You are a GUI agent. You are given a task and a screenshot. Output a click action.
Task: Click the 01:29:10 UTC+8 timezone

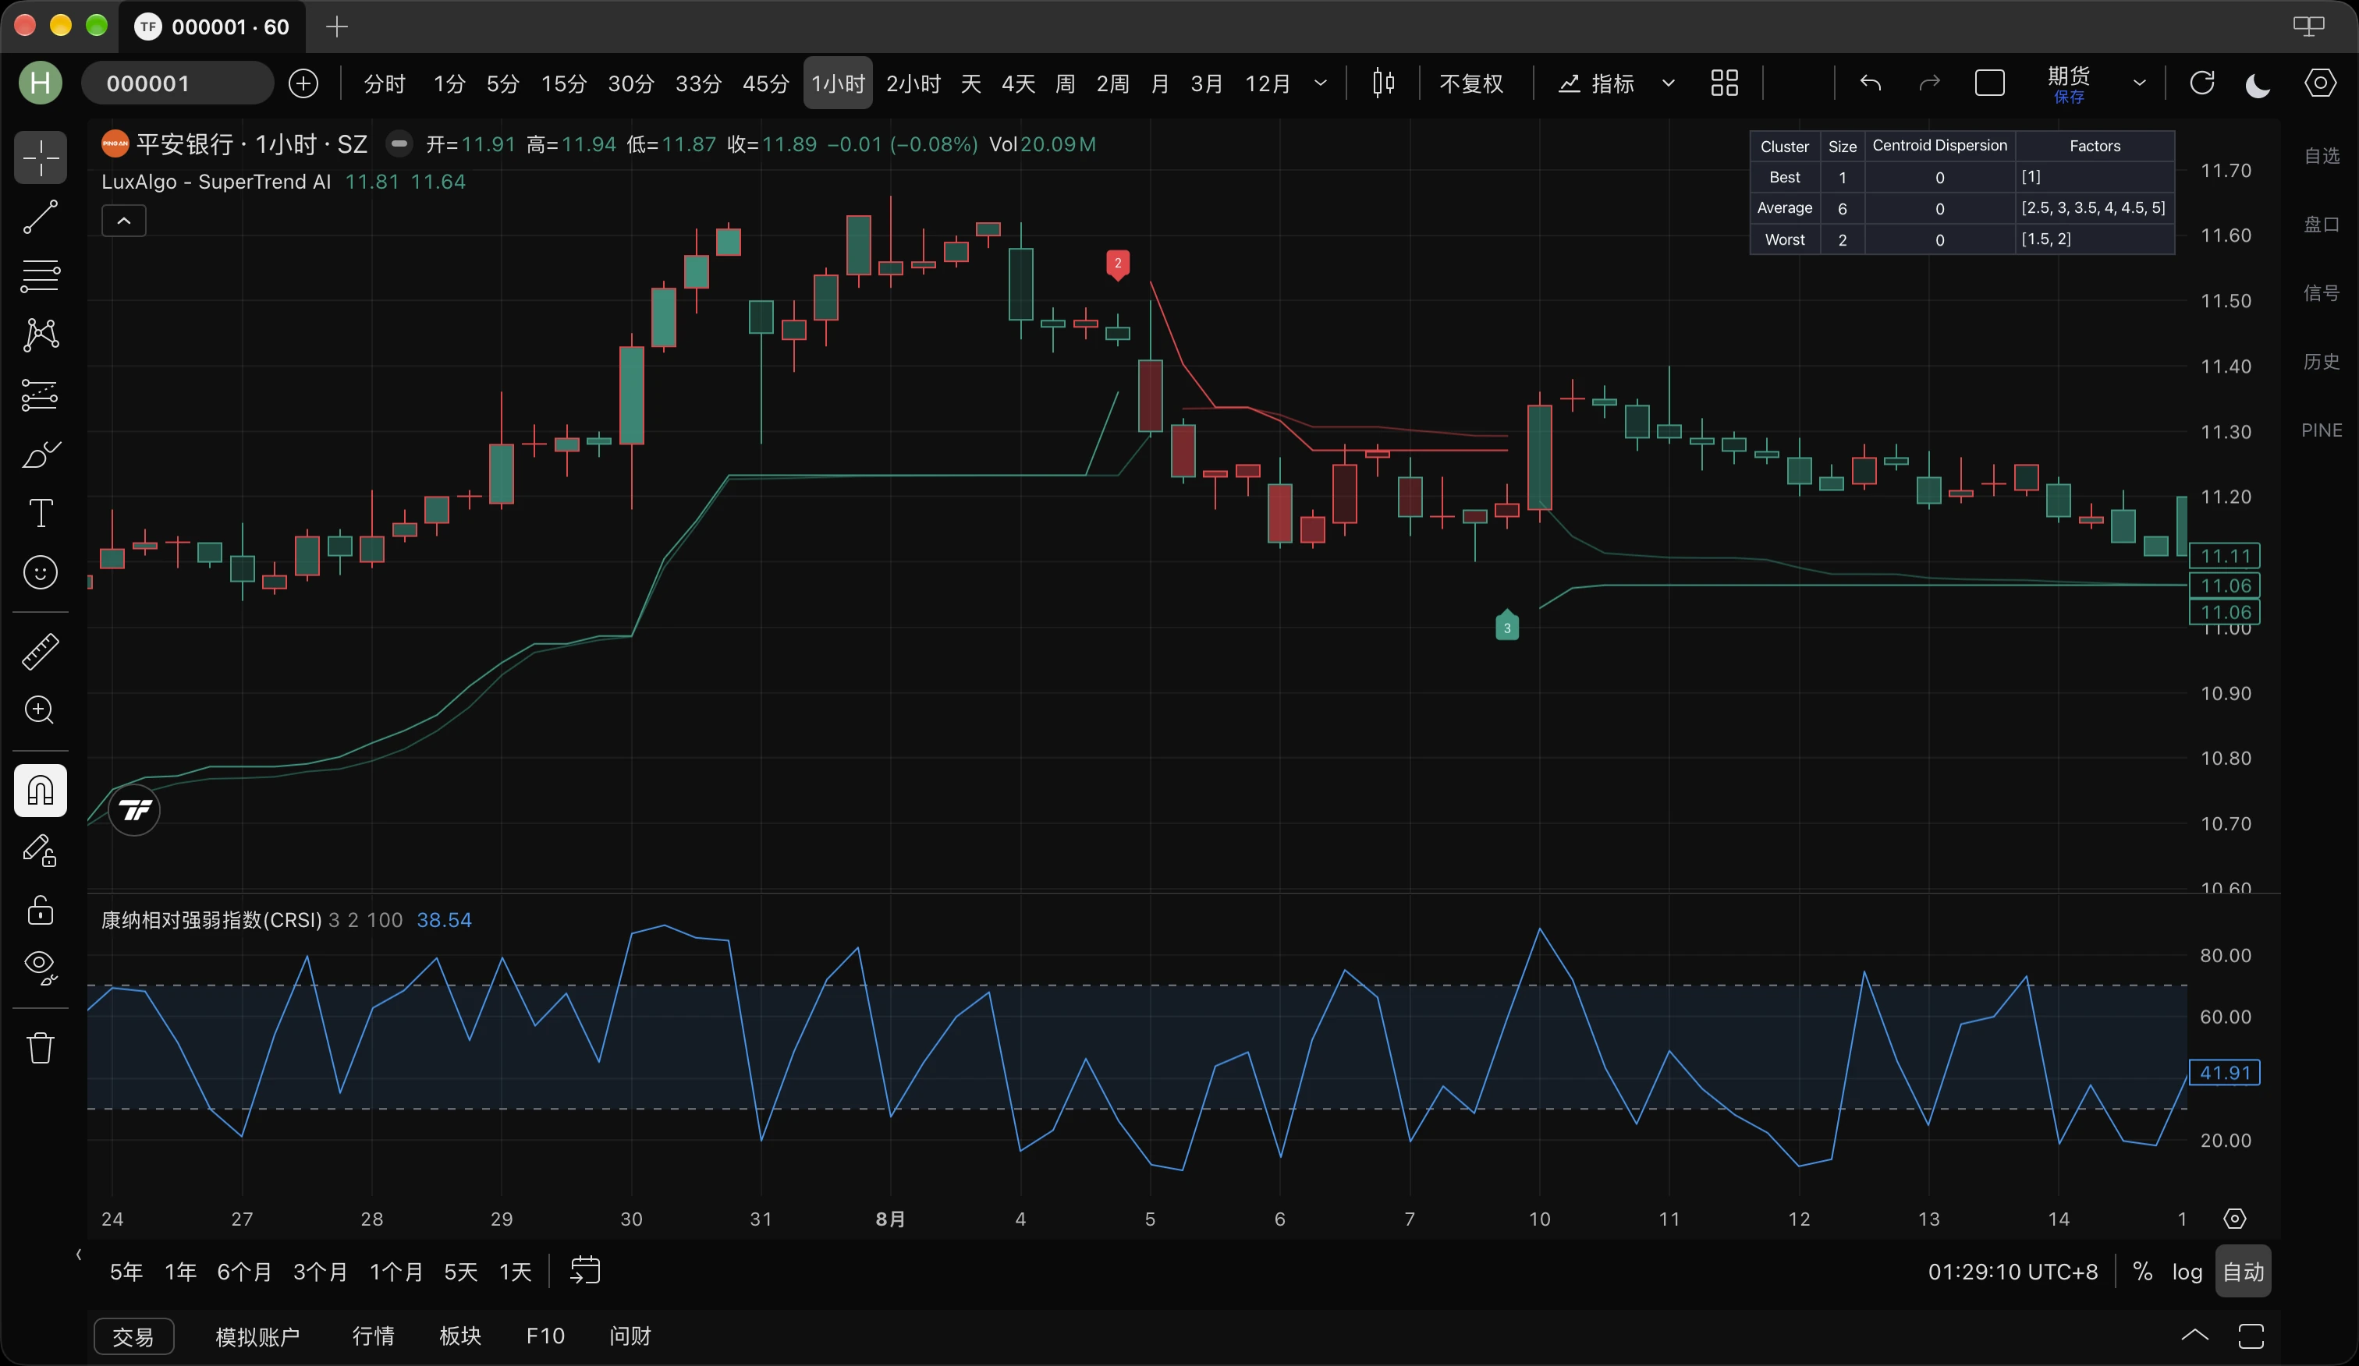click(2013, 1272)
